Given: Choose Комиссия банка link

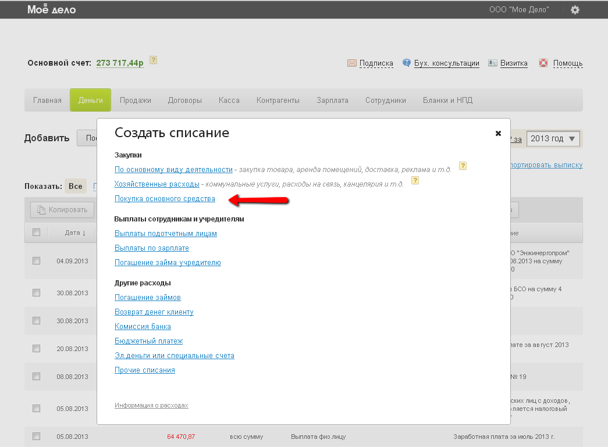Looking at the screenshot, I should [143, 327].
